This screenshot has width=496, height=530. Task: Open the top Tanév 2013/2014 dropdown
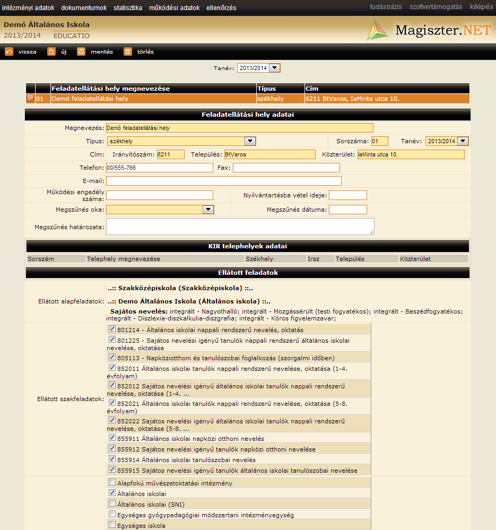coord(259,68)
